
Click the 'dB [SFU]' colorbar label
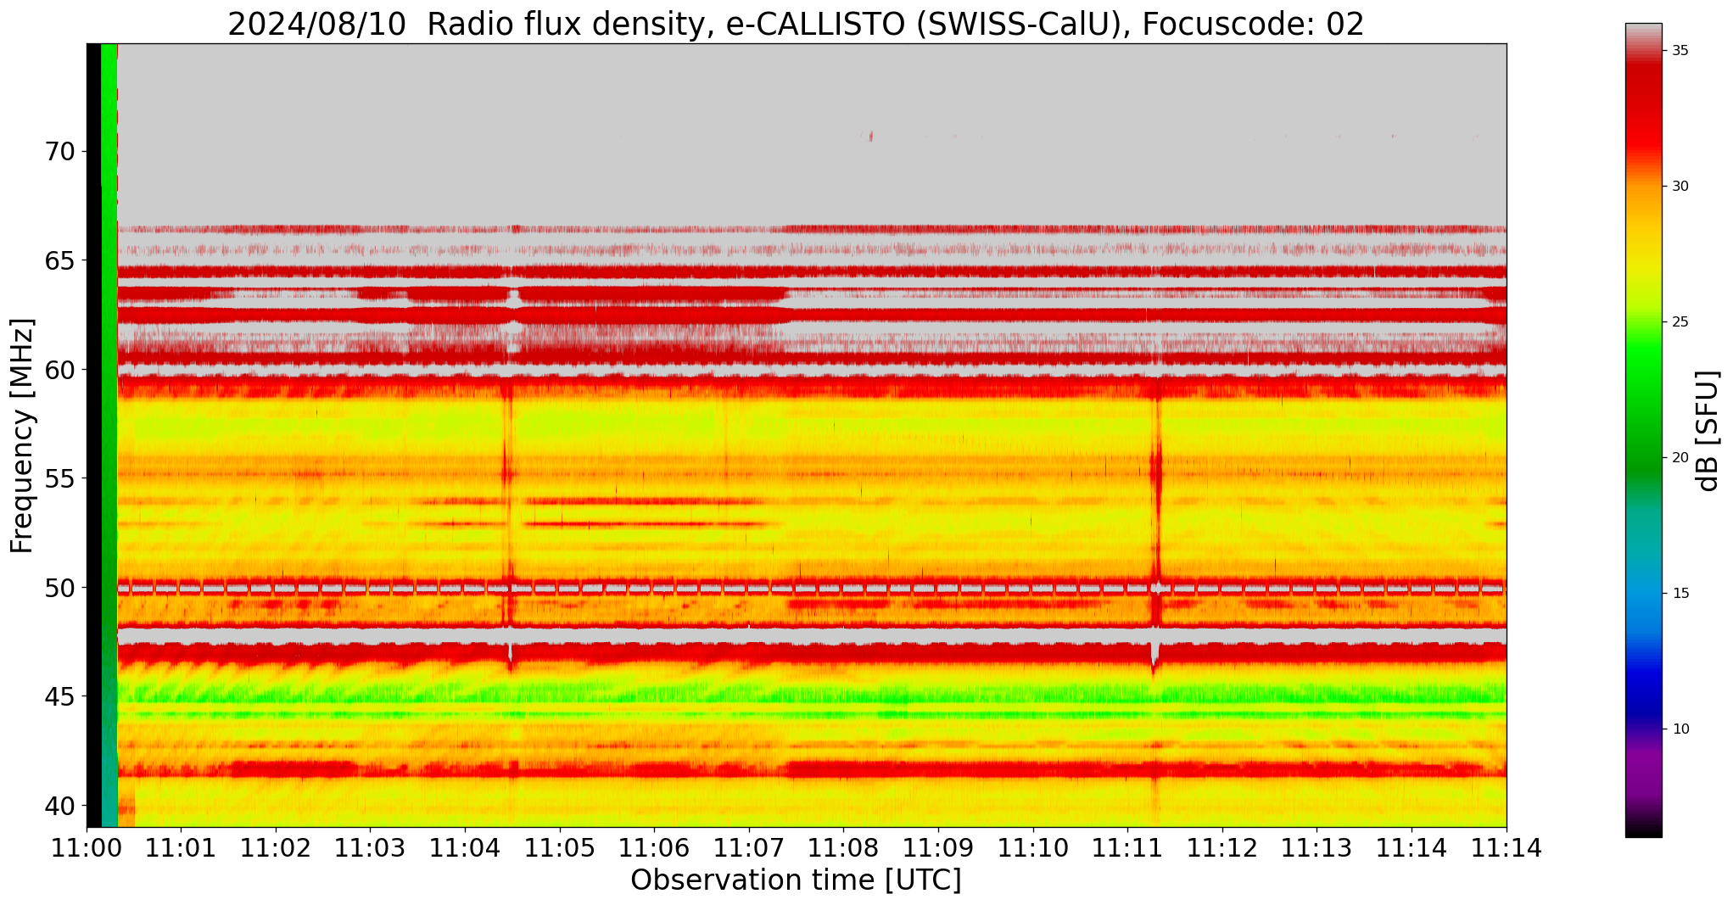tap(1708, 431)
